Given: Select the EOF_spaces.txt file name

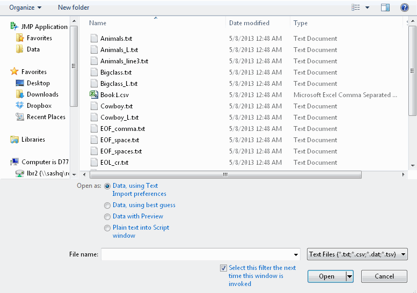Looking at the screenshot, I should tap(121, 151).
